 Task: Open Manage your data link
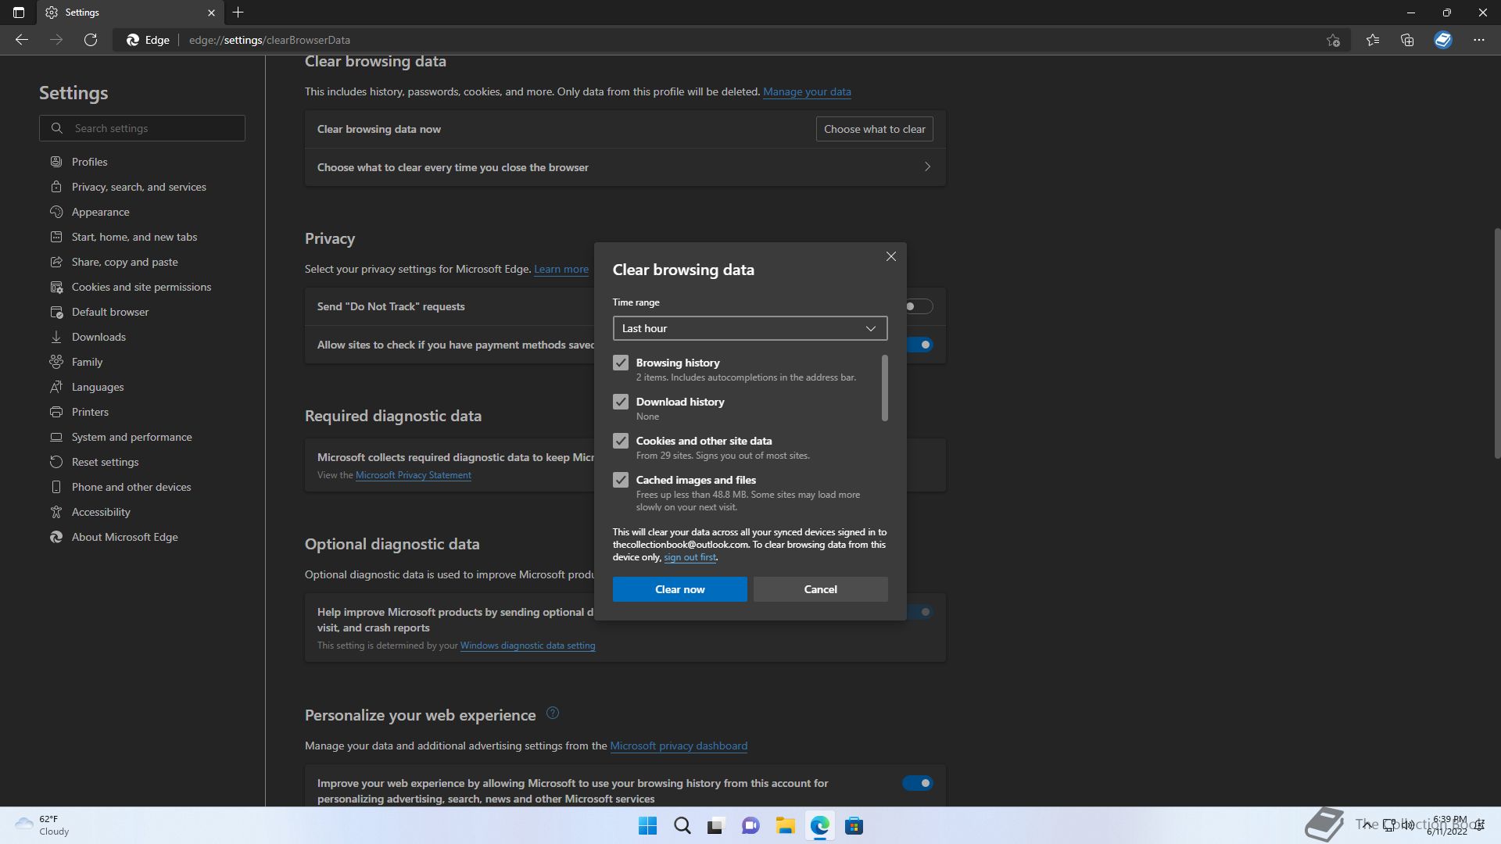(x=807, y=91)
